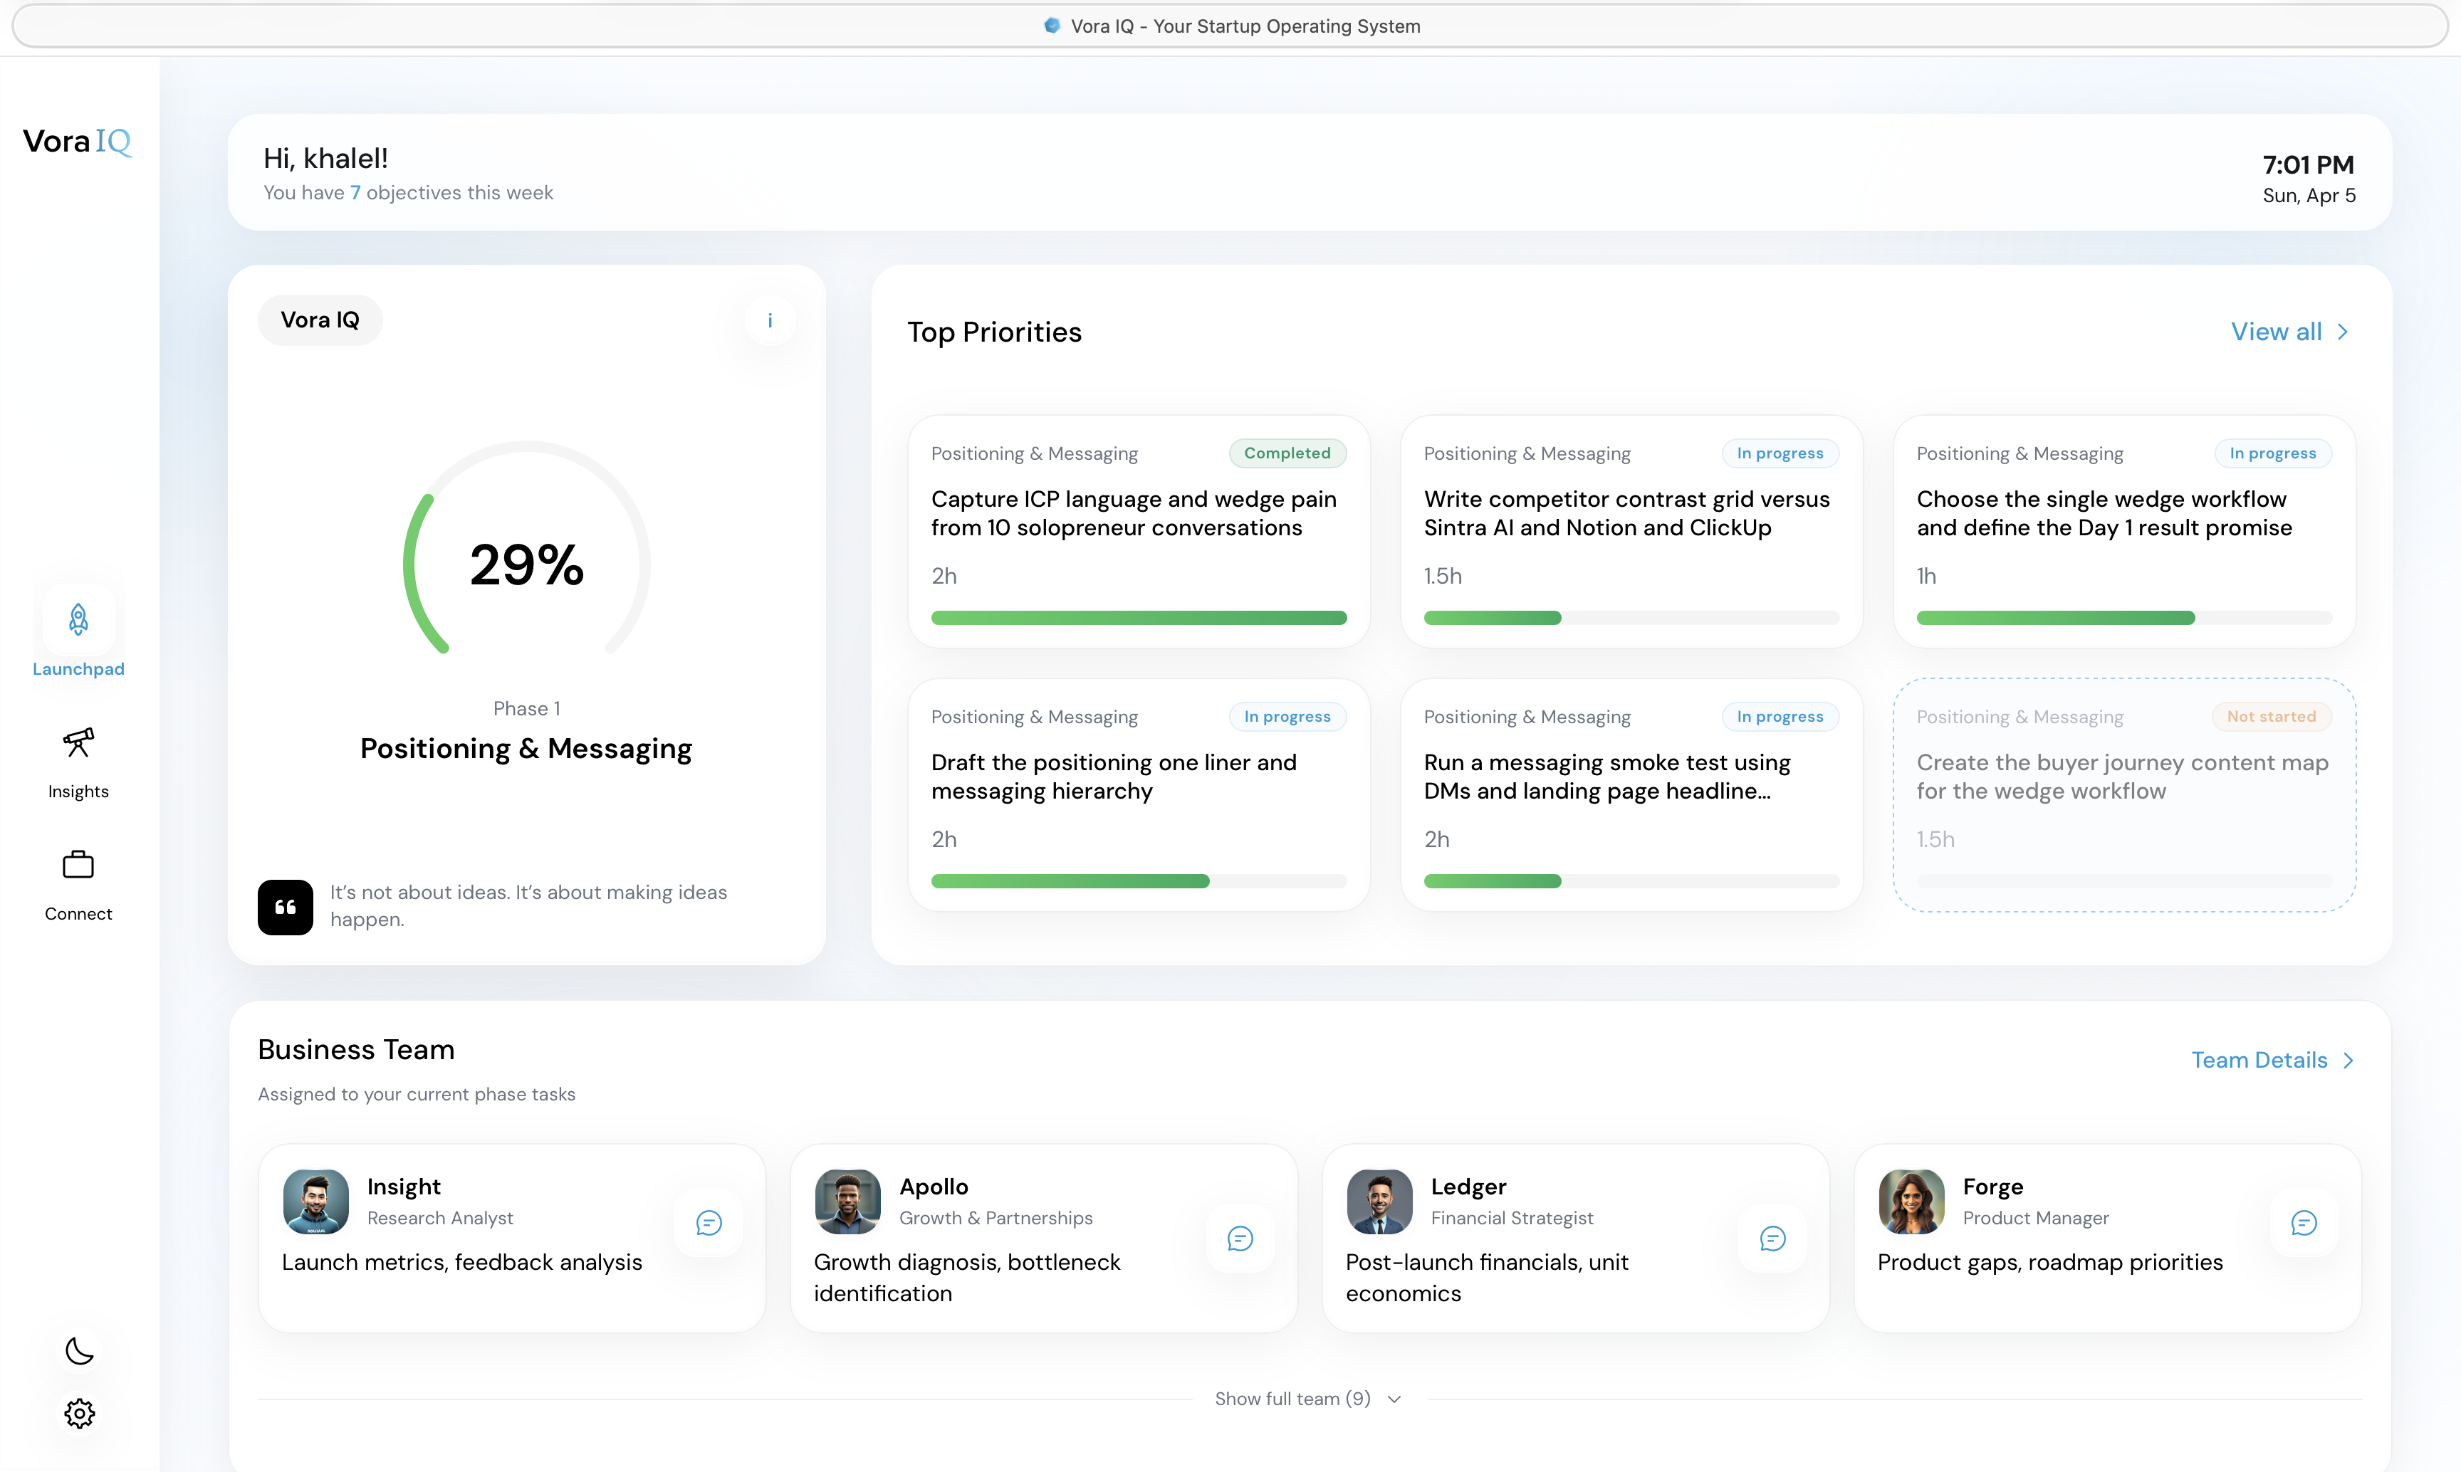2461x1472 pixels.
Task: Click the Vora IQ pill label
Action: pos(320,320)
